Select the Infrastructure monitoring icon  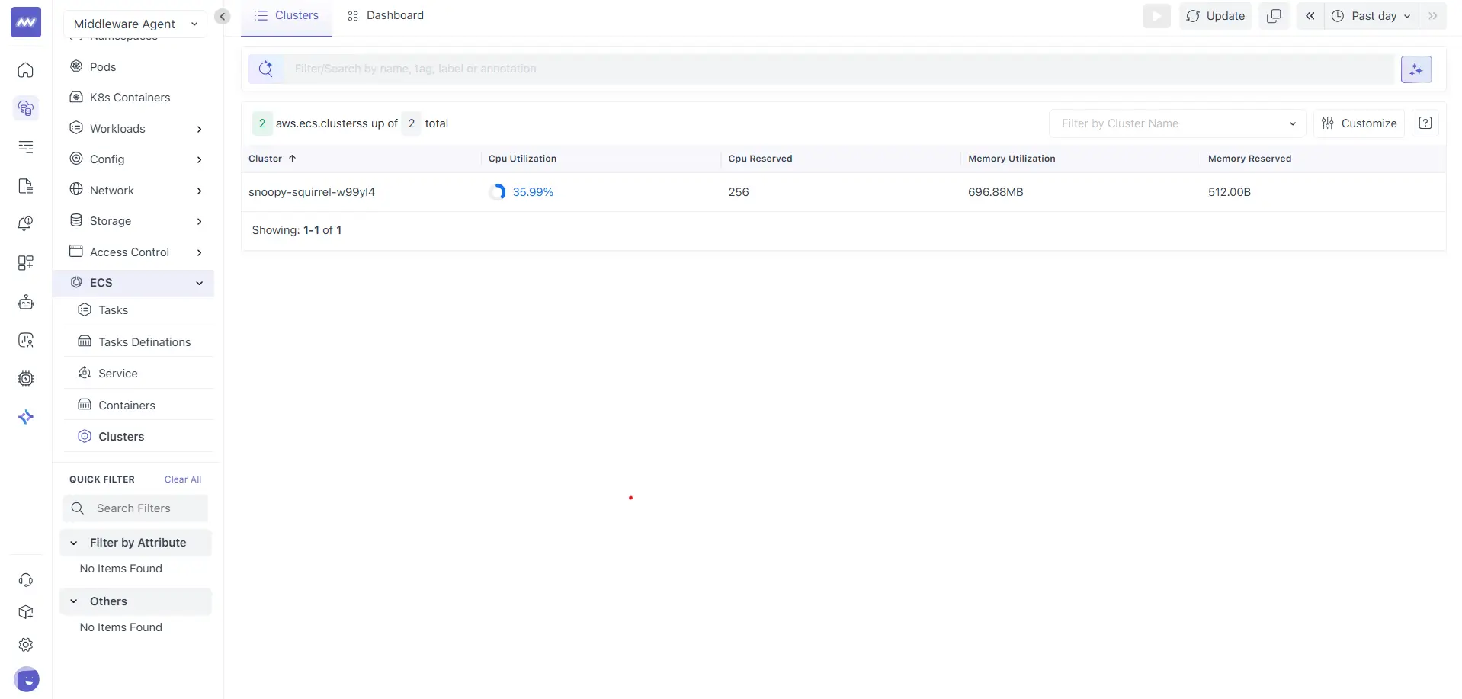point(25,108)
